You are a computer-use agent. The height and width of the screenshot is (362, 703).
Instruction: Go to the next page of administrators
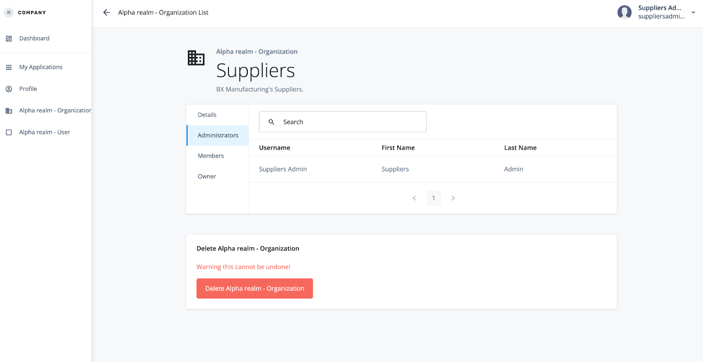click(x=453, y=198)
